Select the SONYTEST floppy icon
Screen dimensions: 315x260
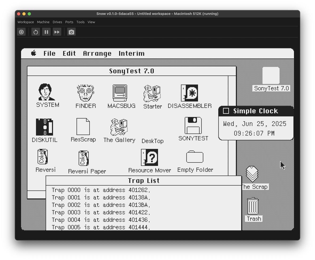click(x=193, y=125)
